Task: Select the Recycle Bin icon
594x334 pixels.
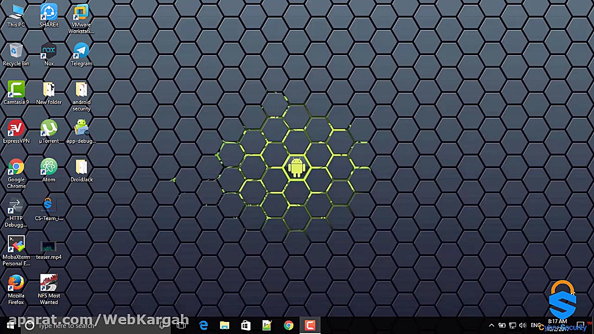Action: pos(16,55)
